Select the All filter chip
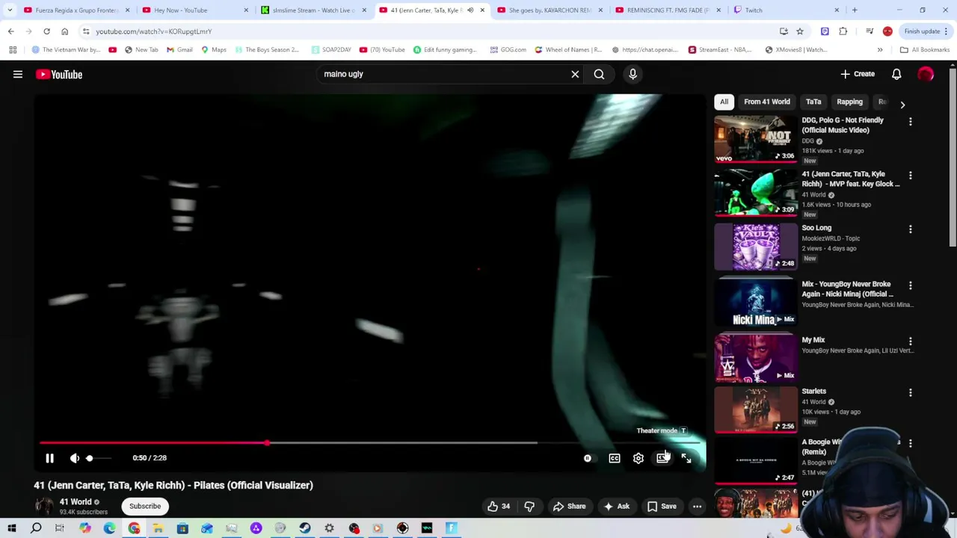 click(724, 102)
